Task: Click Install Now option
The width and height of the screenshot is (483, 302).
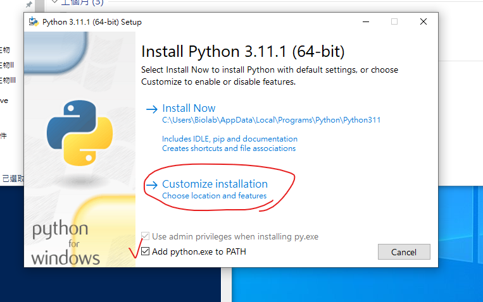Action: [189, 108]
